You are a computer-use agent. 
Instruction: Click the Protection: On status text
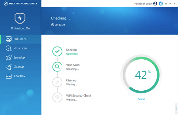point(20,28)
